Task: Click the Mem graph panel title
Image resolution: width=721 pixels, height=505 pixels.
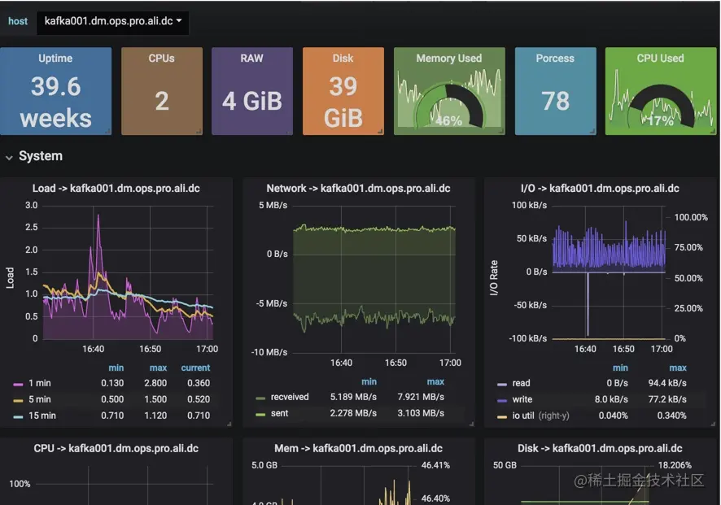Action: [358, 448]
